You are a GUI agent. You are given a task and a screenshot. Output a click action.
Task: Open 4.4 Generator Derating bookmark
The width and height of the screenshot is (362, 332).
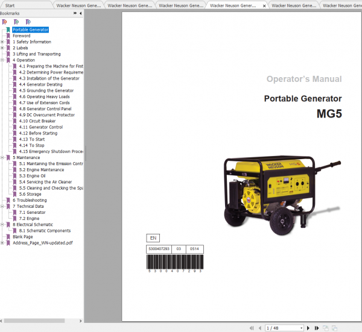click(x=40, y=84)
